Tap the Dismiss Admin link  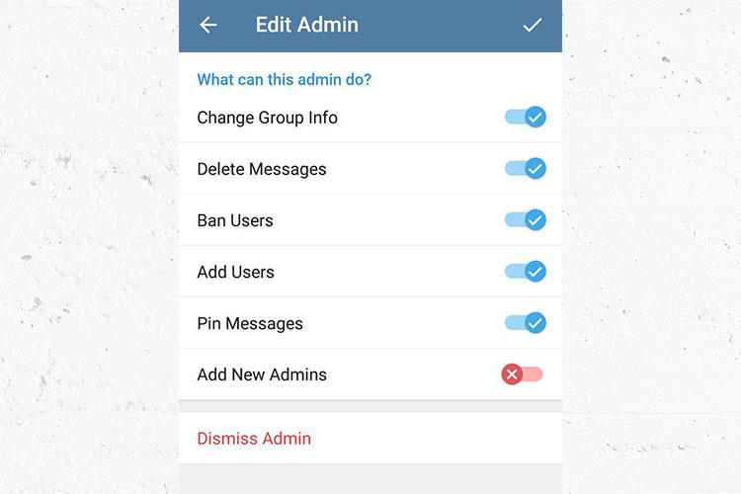tap(254, 439)
